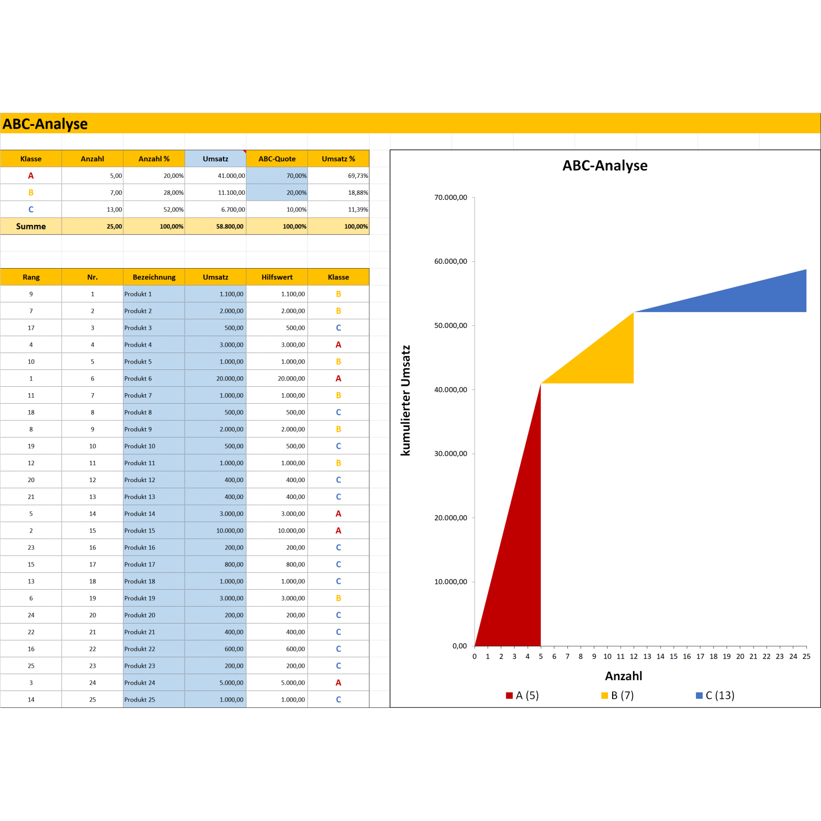Select the ABC-Quote cell showing 70,00%
Screen dimensions: 821x821
[277, 176]
